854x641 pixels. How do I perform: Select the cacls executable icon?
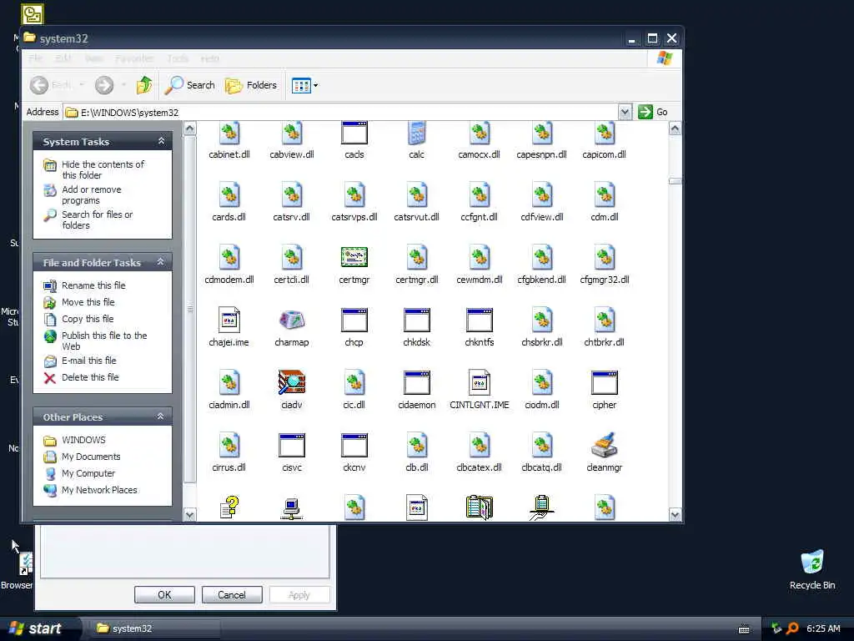point(354,134)
